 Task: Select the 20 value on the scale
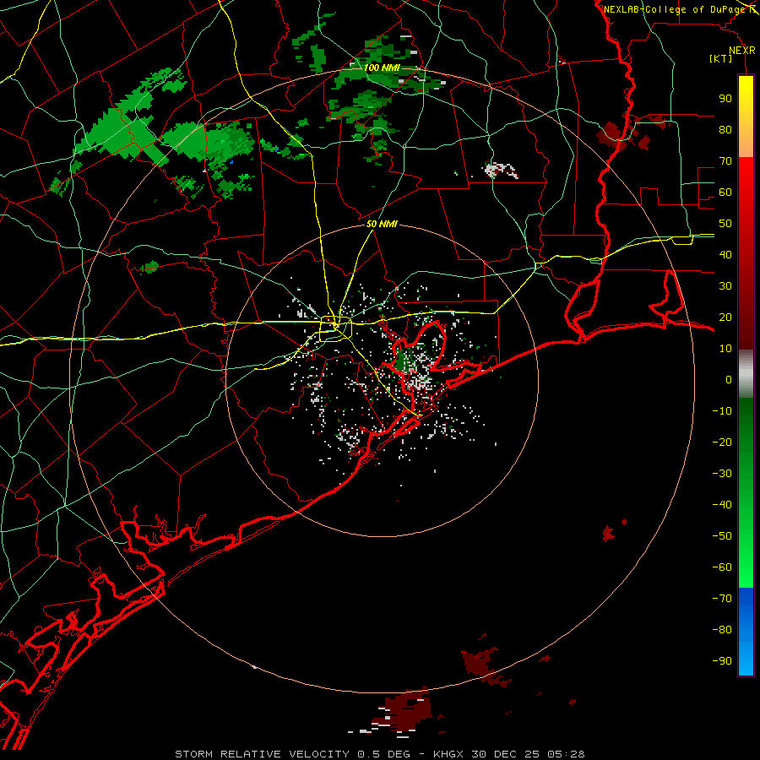point(725,317)
